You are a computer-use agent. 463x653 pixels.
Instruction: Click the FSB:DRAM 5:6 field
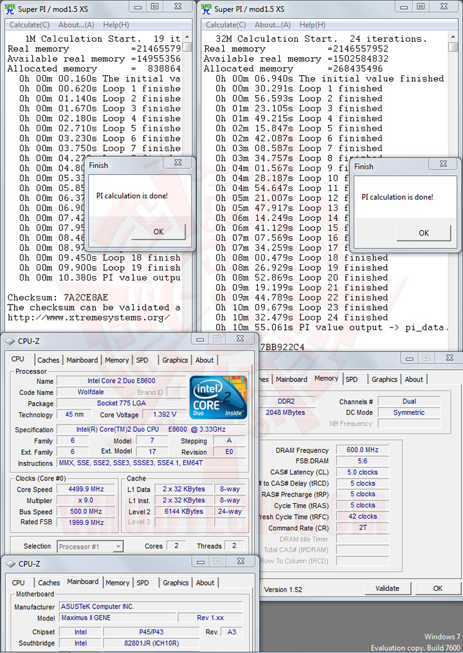pyautogui.click(x=362, y=461)
